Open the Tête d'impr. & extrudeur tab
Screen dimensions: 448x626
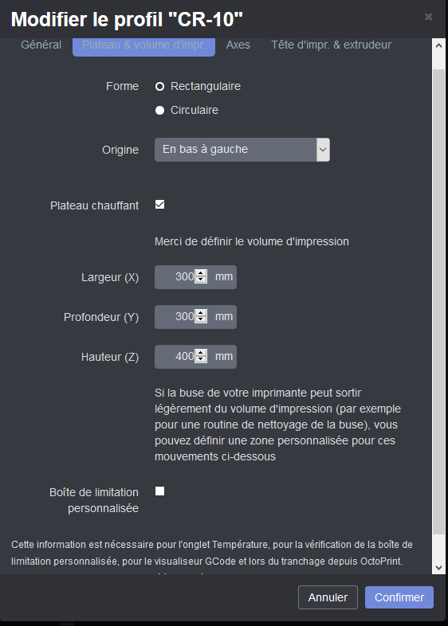[332, 45]
